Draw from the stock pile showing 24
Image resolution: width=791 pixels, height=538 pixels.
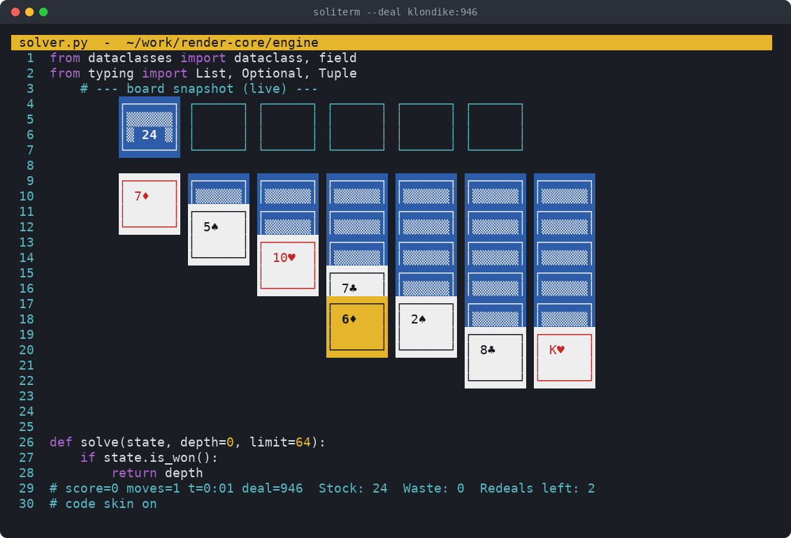click(150, 127)
